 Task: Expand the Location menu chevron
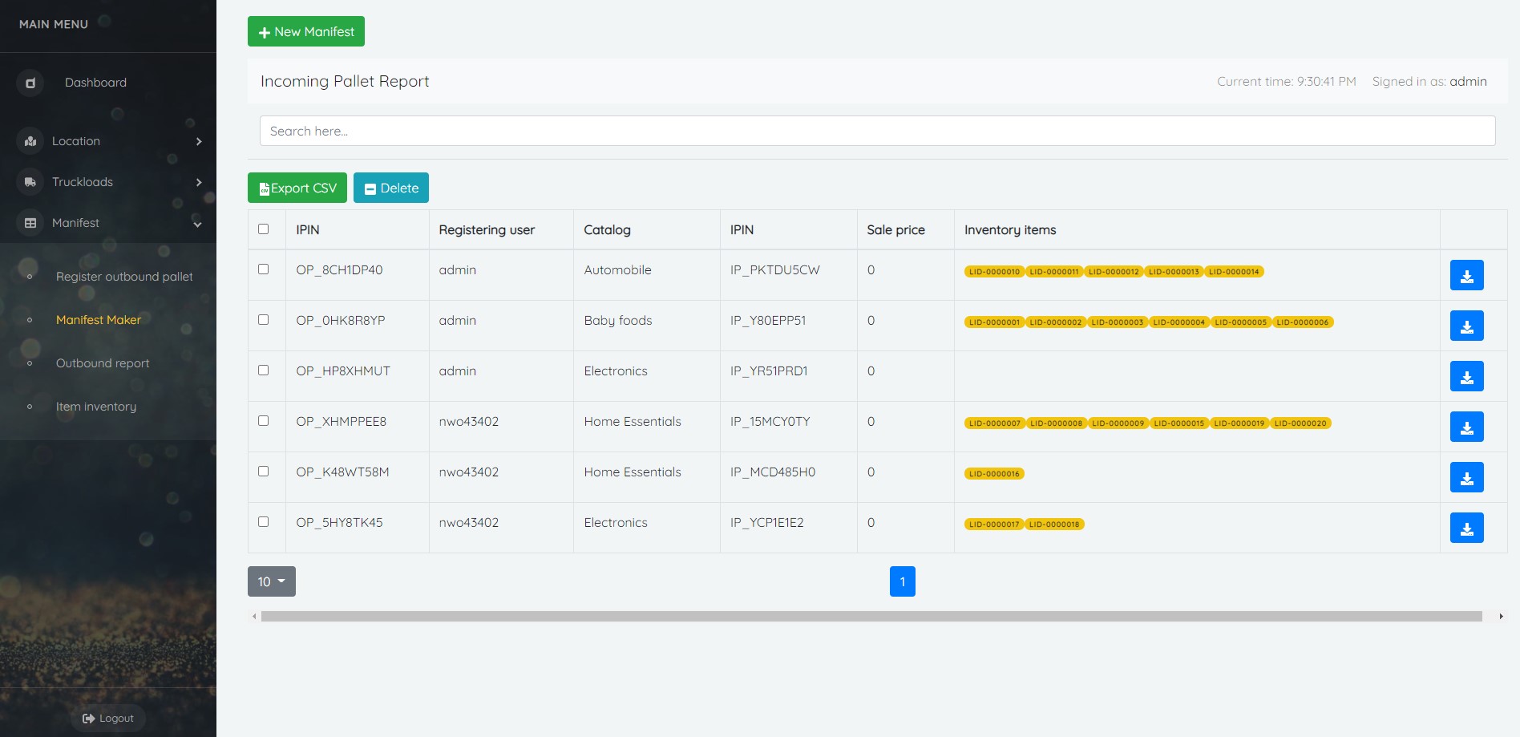click(x=199, y=141)
